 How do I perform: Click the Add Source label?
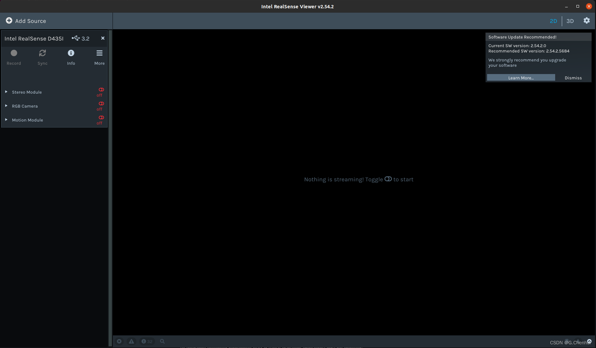(31, 21)
